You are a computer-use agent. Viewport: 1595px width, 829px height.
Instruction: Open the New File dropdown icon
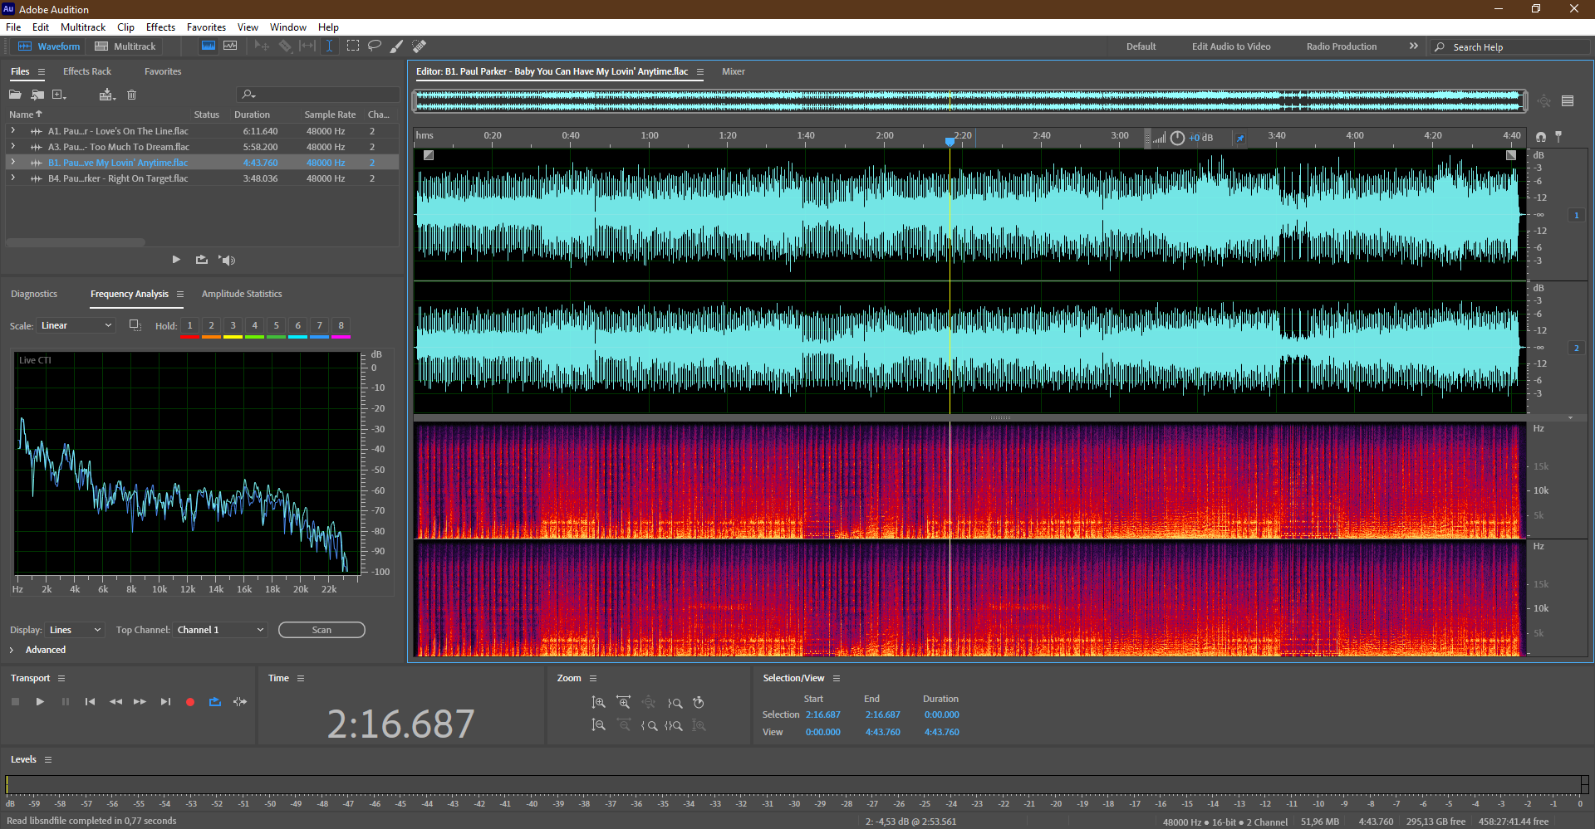coord(59,95)
